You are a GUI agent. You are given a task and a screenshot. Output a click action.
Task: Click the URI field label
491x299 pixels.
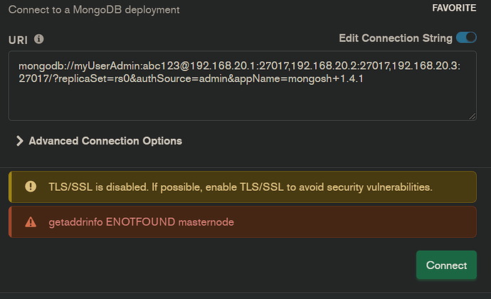(x=18, y=40)
